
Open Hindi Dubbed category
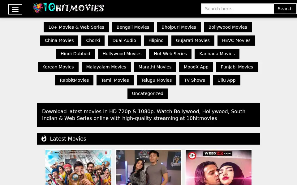click(x=75, y=54)
